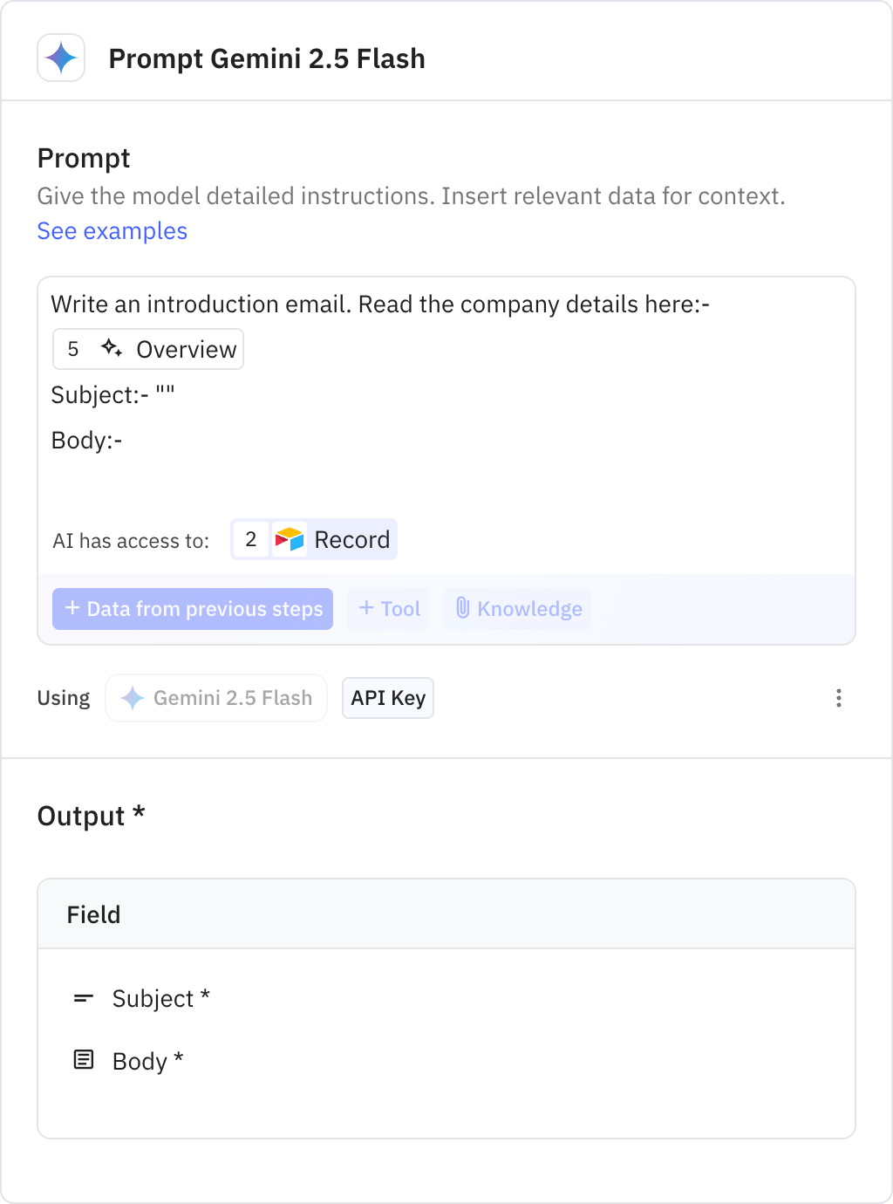Select the long-text icon beside Body field
This screenshot has height=1204, width=893.
tap(84, 1061)
